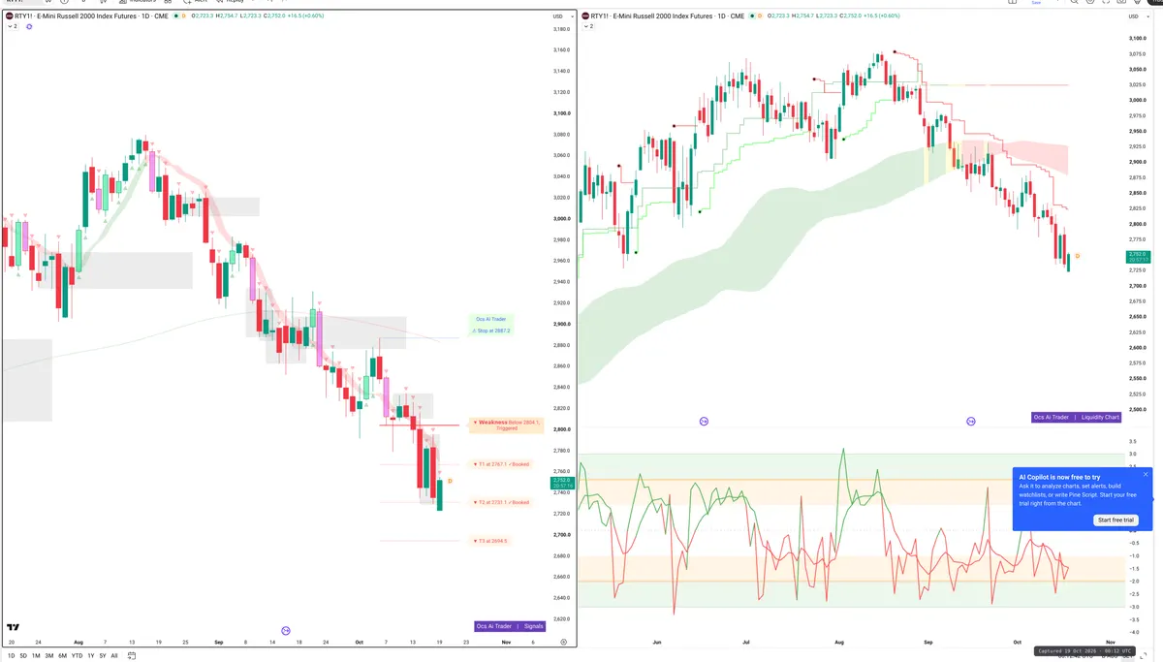Click RTY1! symbol title on right chart

(x=669, y=16)
